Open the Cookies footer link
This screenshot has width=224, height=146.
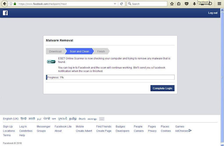166,131
